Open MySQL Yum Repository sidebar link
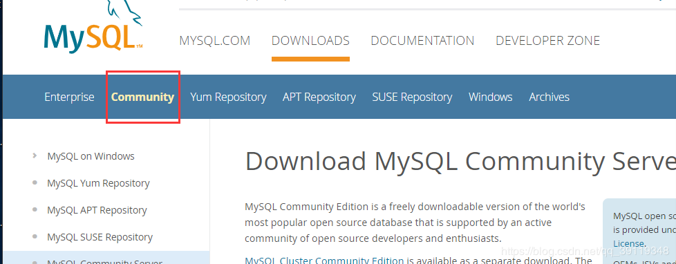Image resolution: width=676 pixels, height=264 pixels. (x=98, y=183)
